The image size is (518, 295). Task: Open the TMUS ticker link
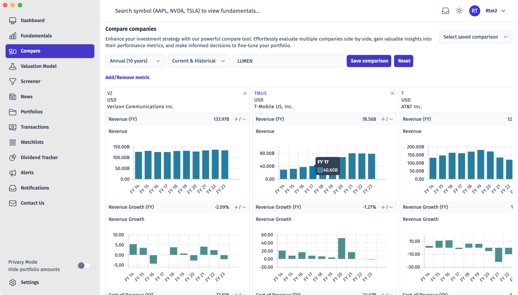(260, 93)
